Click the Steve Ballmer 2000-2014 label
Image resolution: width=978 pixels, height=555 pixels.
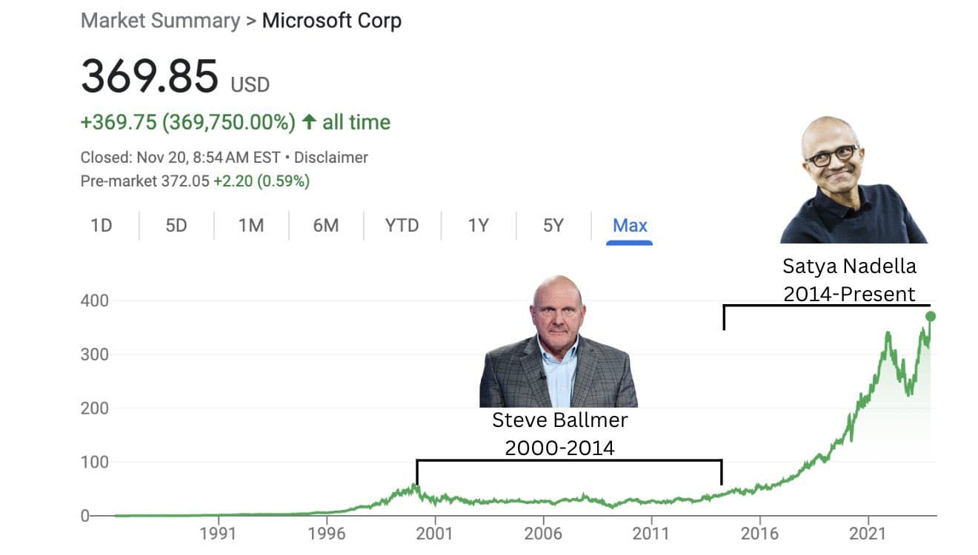point(560,434)
